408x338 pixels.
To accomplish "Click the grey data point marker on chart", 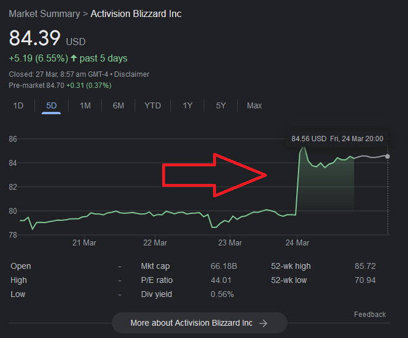I will click(388, 156).
